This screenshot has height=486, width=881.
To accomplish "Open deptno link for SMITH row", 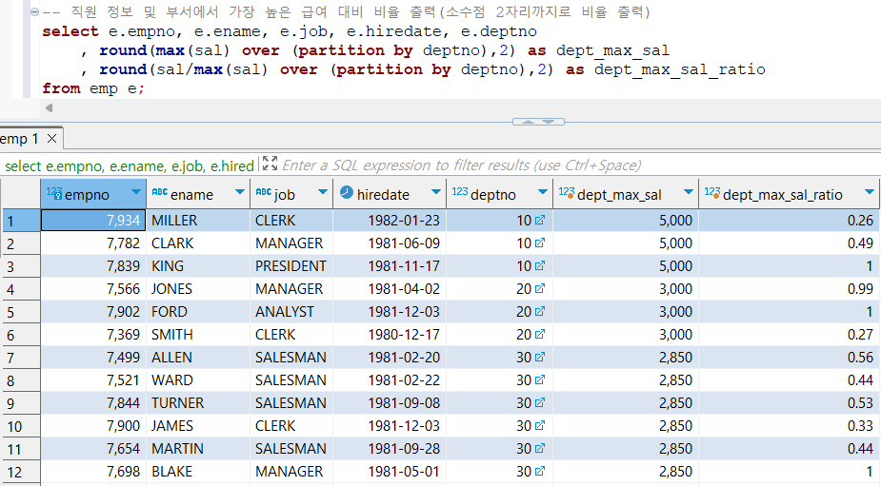I will point(540,334).
